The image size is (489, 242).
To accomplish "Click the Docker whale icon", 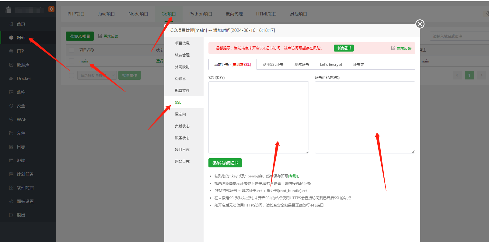I will coord(11,79).
